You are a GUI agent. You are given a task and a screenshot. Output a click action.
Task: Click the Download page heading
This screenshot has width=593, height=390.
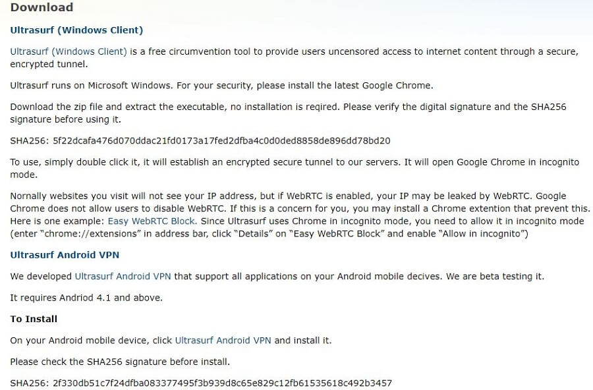tap(42, 7)
